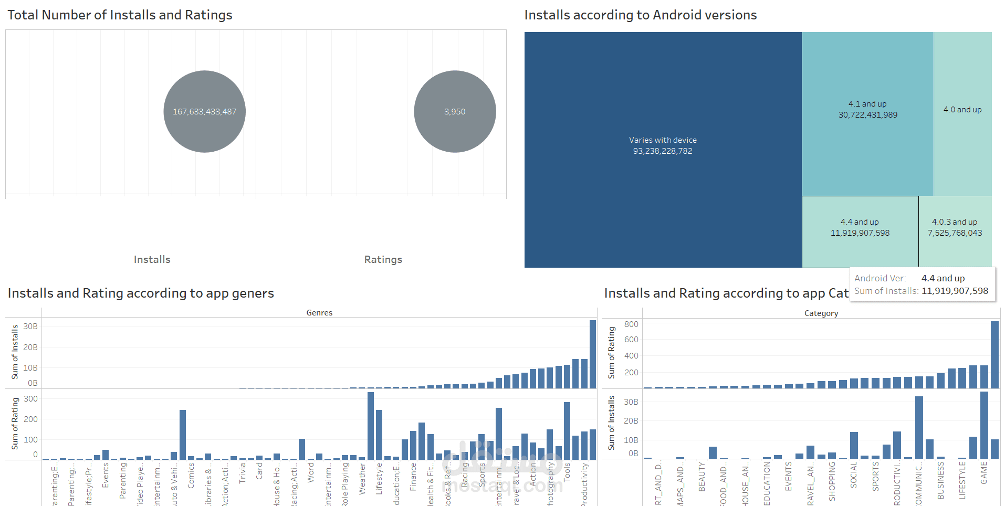The height and width of the screenshot is (506, 1005).
Task: Click the 'EDUCATION' category axis label
Action: click(767, 483)
